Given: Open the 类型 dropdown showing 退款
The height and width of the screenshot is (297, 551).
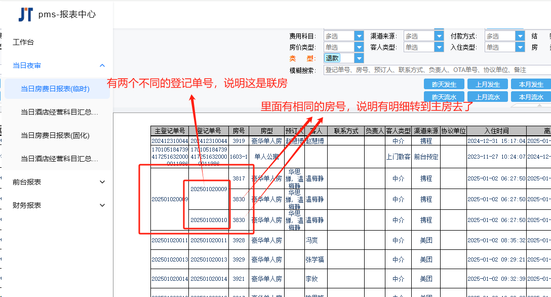Looking at the screenshot, I should coord(359,58).
